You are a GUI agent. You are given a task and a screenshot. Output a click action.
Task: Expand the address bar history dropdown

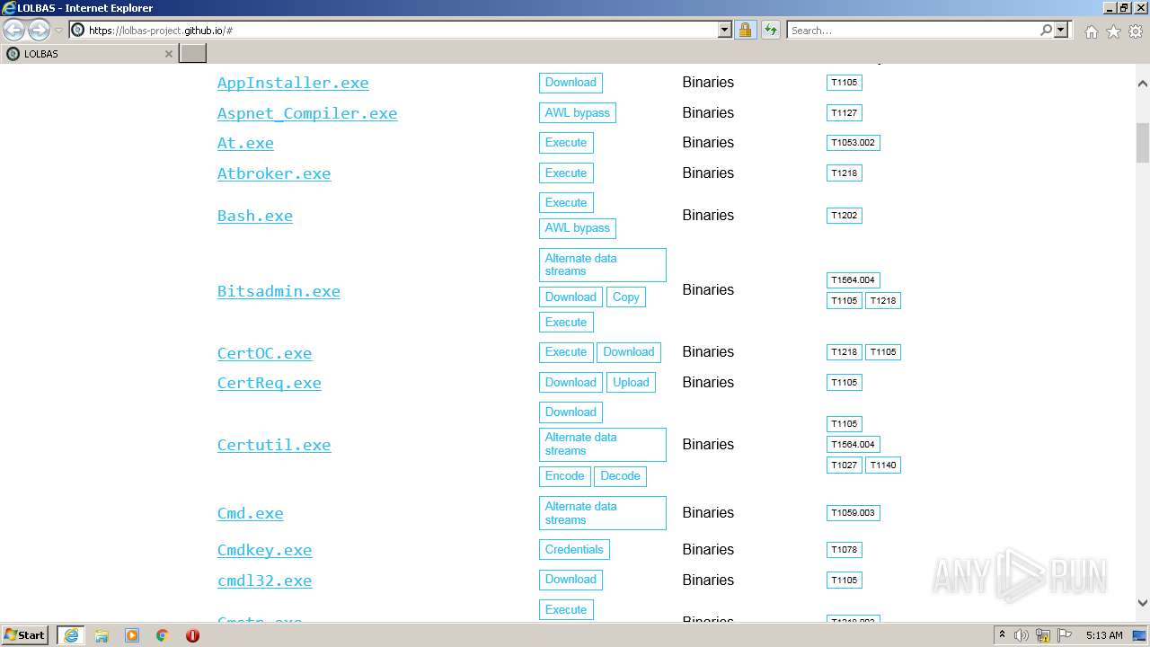[x=725, y=30]
